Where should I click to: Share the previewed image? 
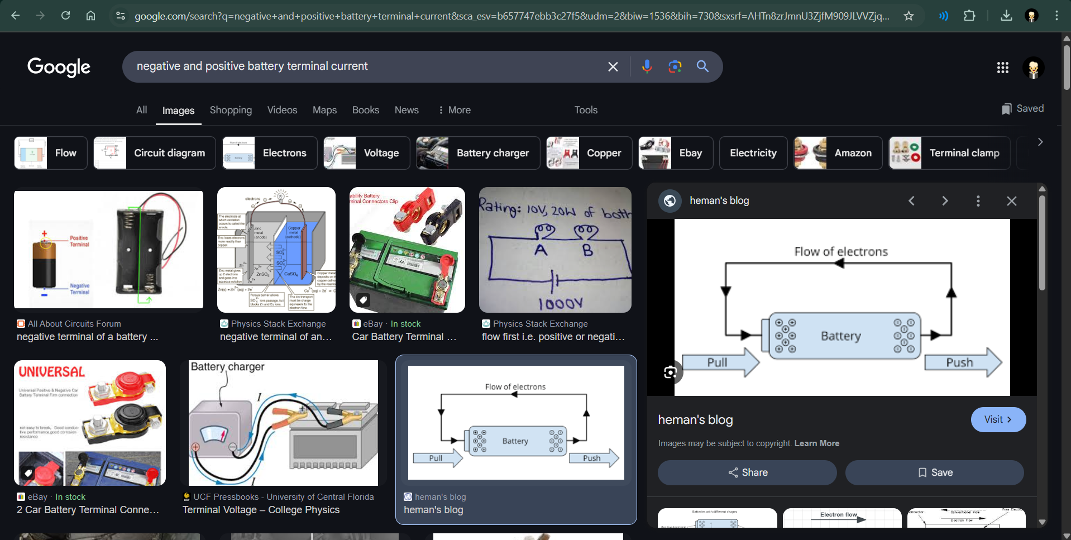[747, 472]
